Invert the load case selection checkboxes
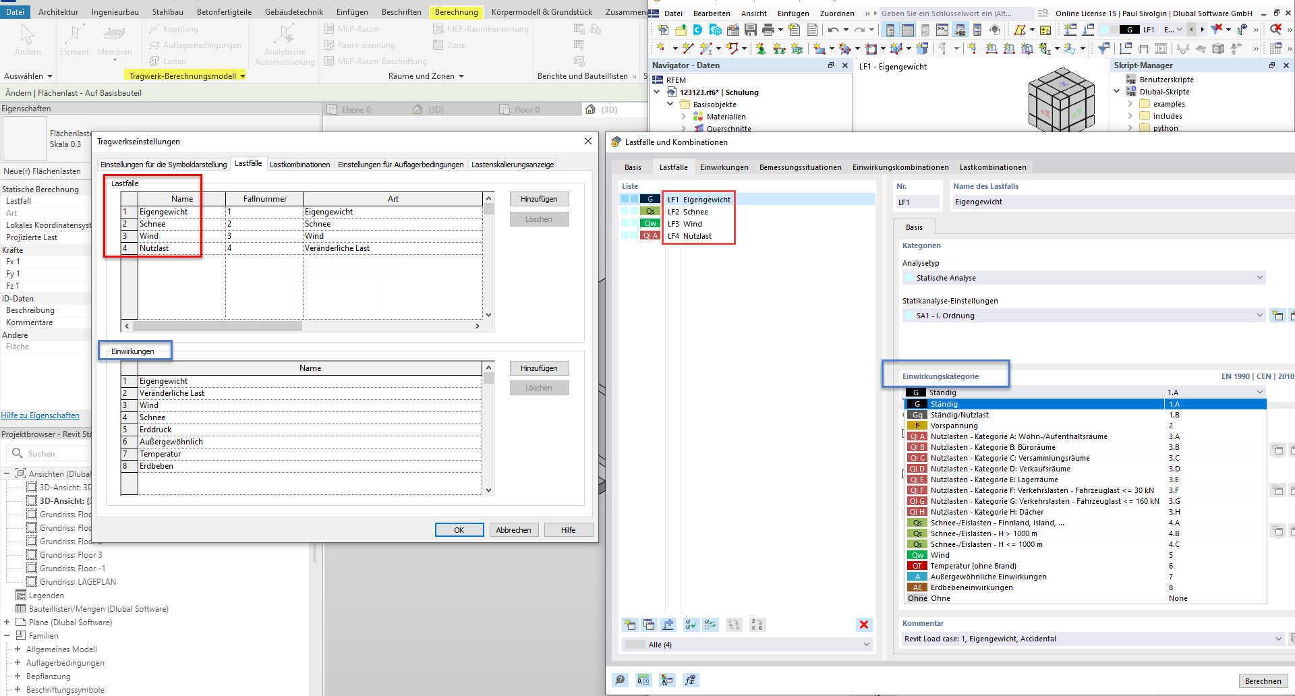The image size is (1295, 696). click(710, 625)
